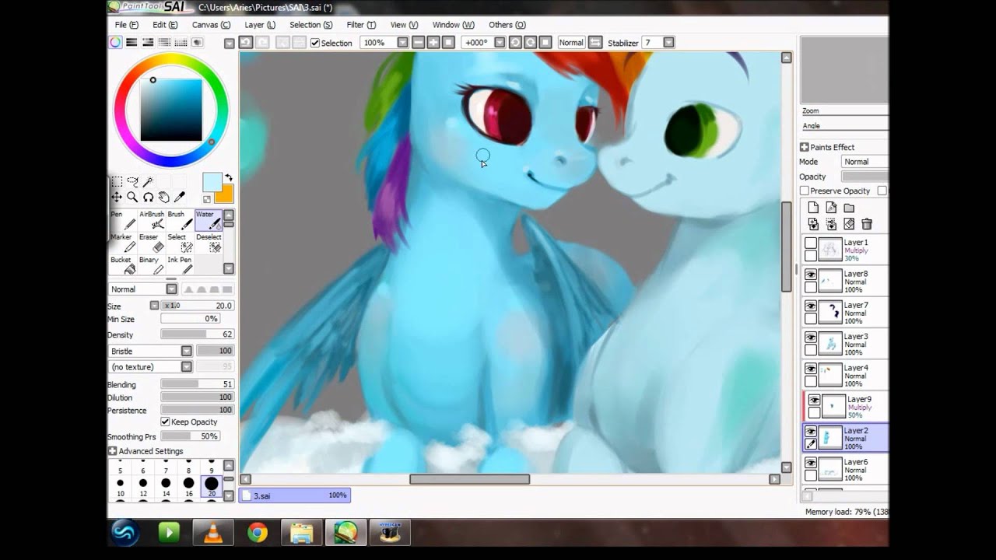The width and height of the screenshot is (996, 560).
Task: Open the Edit menu
Action: (x=165, y=25)
